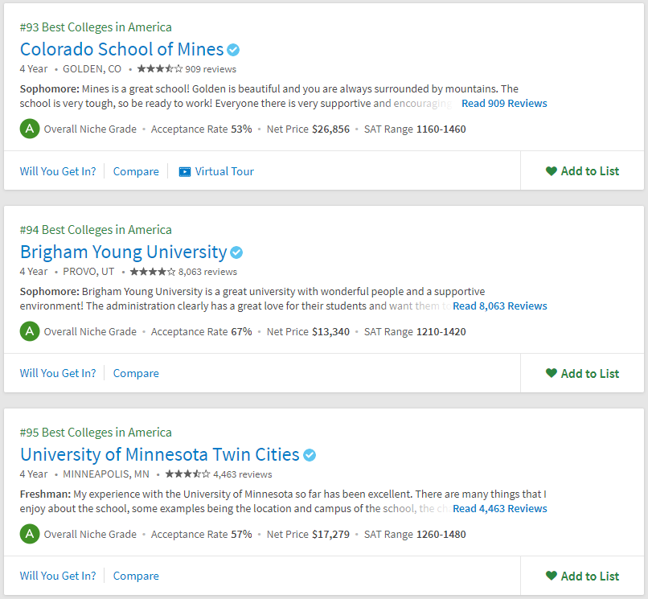This screenshot has width=648, height=599.
Task: Click Net Price $13,340 value
Action: point(330,331)
